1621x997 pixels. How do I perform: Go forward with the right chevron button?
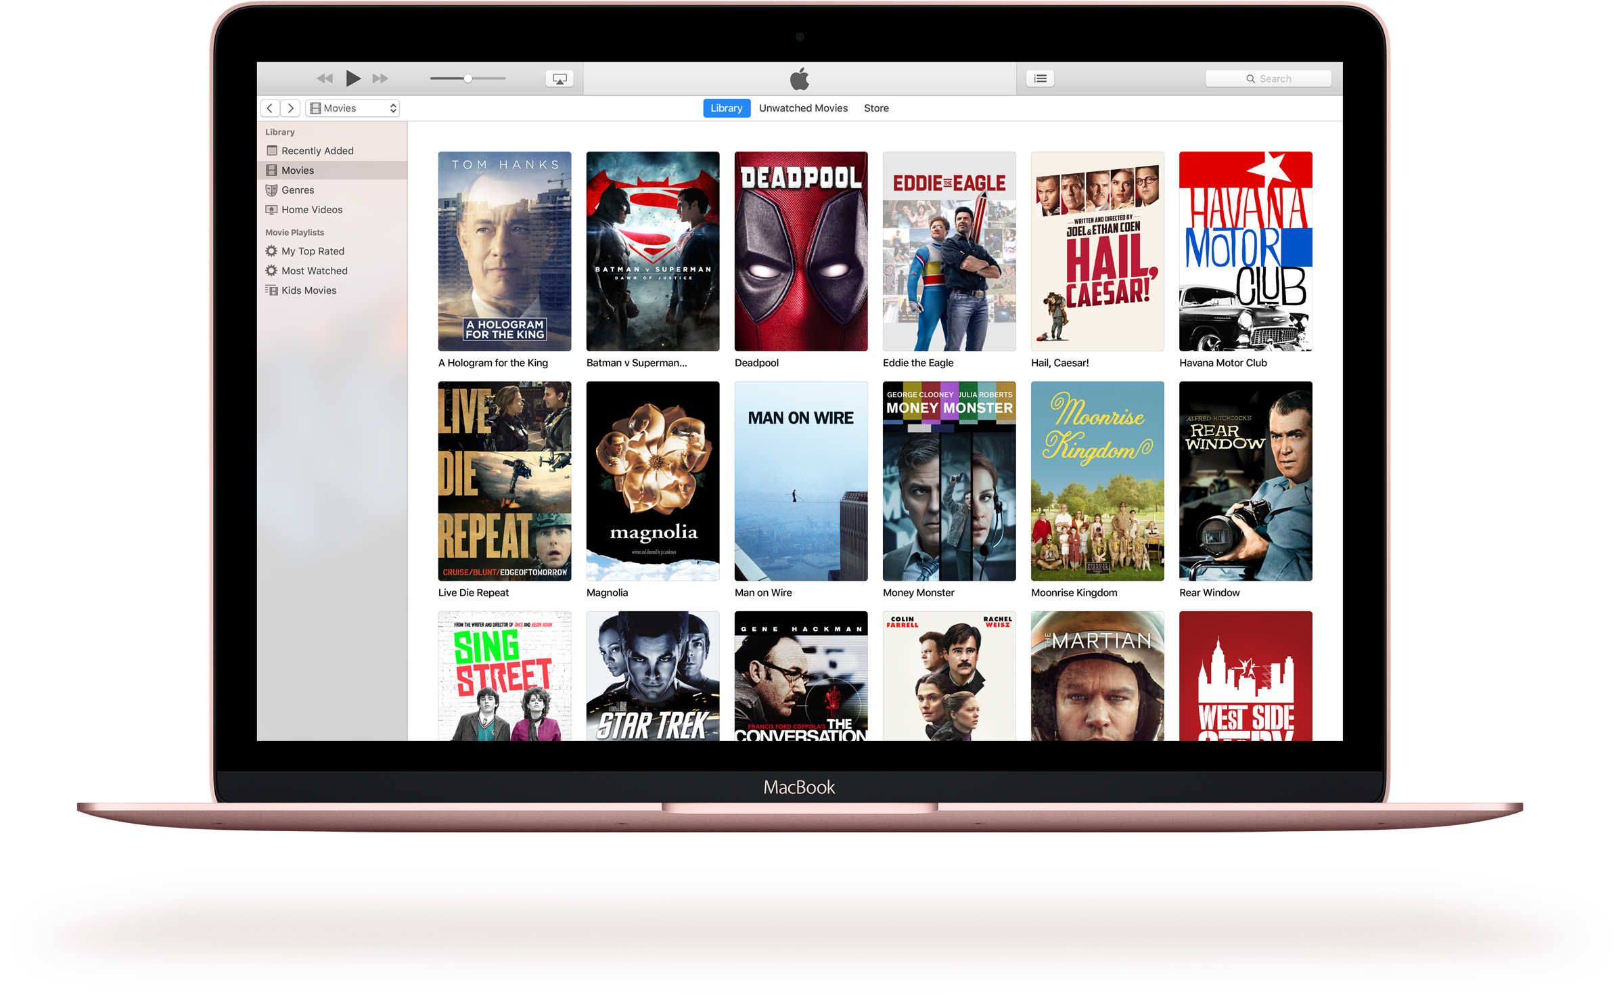click(290, 108)
